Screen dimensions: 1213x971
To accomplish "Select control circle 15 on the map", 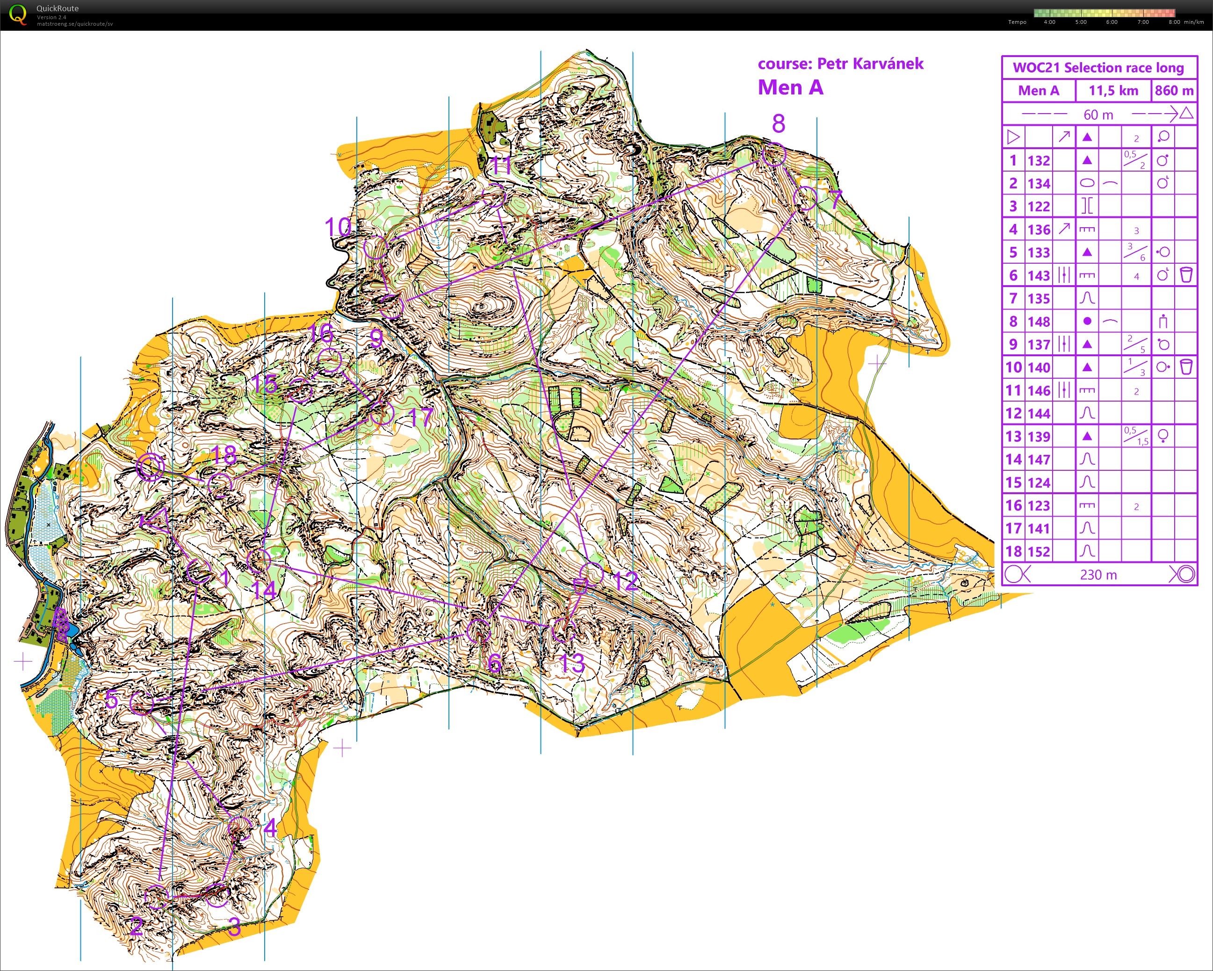I will [x=300, y=391].
